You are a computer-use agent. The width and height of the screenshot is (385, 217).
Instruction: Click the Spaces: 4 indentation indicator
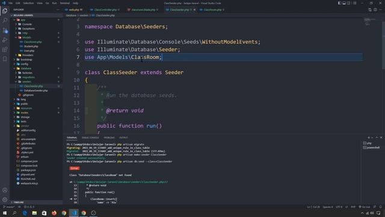click(x=328, y=207)
